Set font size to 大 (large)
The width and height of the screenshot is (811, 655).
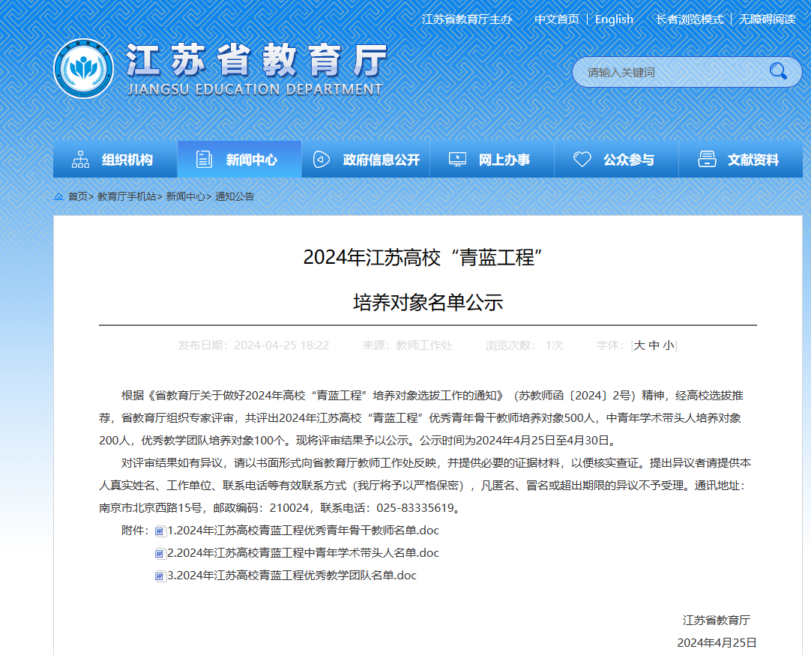[639, 345]
